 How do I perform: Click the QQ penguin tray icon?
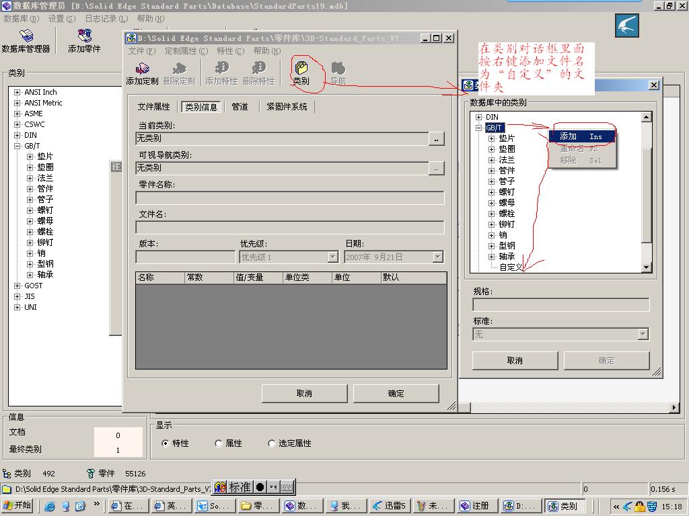[639, 507]
